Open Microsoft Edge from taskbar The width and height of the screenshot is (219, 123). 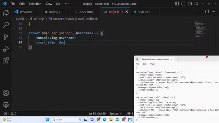(105, 120)
